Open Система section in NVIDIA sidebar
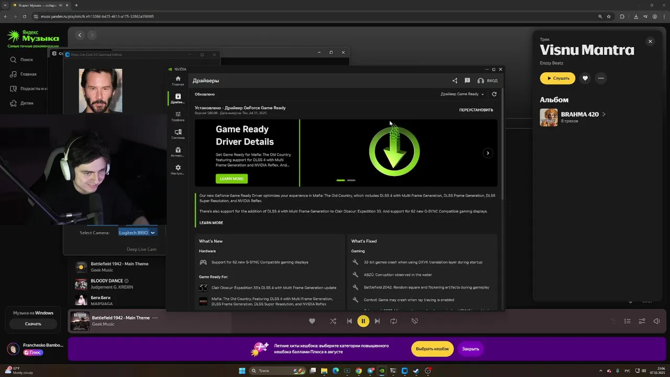670x377 pixels. pos(178,134)
